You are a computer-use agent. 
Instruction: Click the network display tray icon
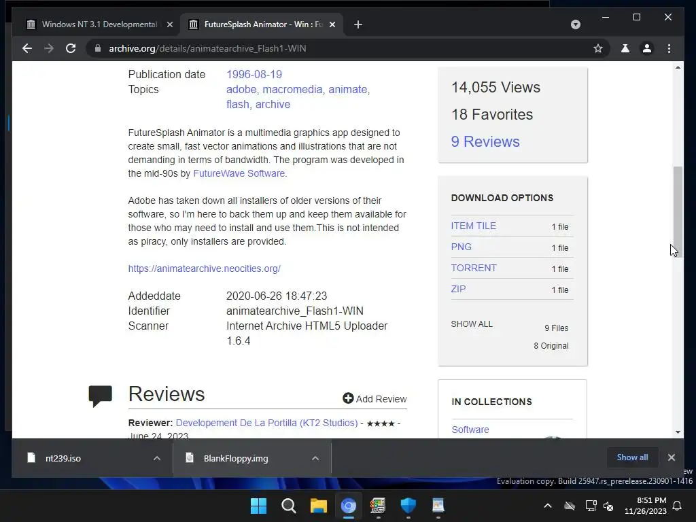click(x=591, y=506)
